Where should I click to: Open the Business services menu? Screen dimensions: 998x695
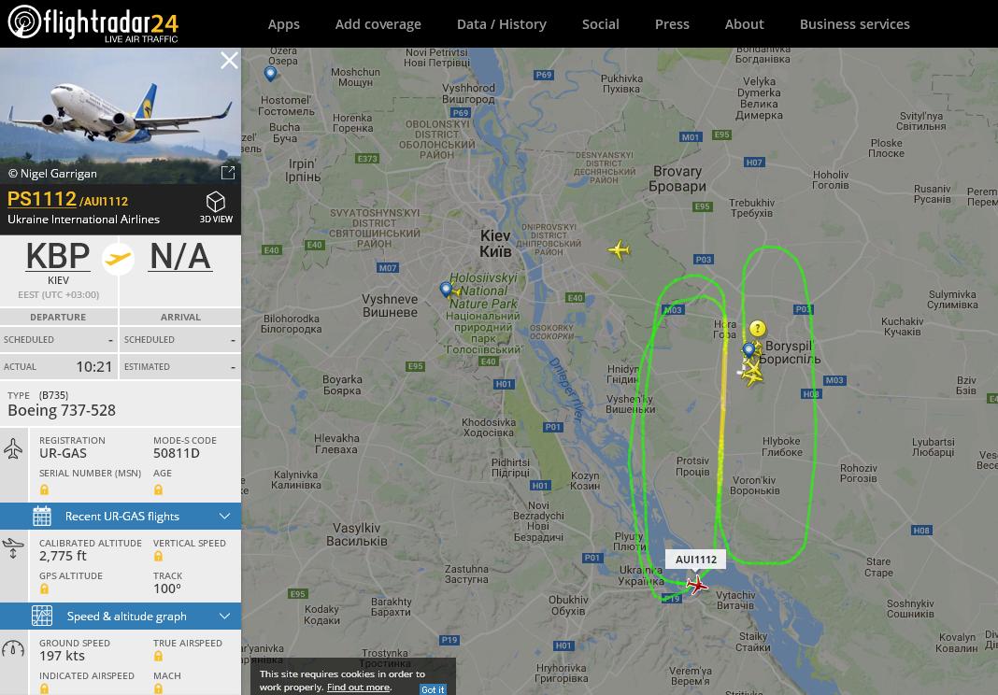855,24
